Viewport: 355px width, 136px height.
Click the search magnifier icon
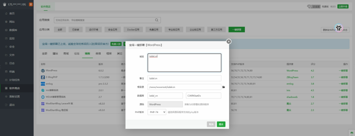tap(157, 20)
